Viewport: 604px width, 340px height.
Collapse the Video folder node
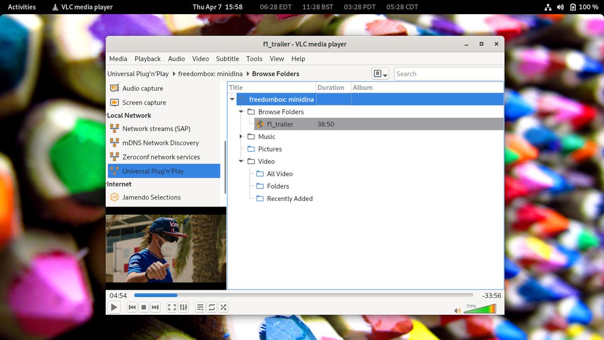pos(241,161)
